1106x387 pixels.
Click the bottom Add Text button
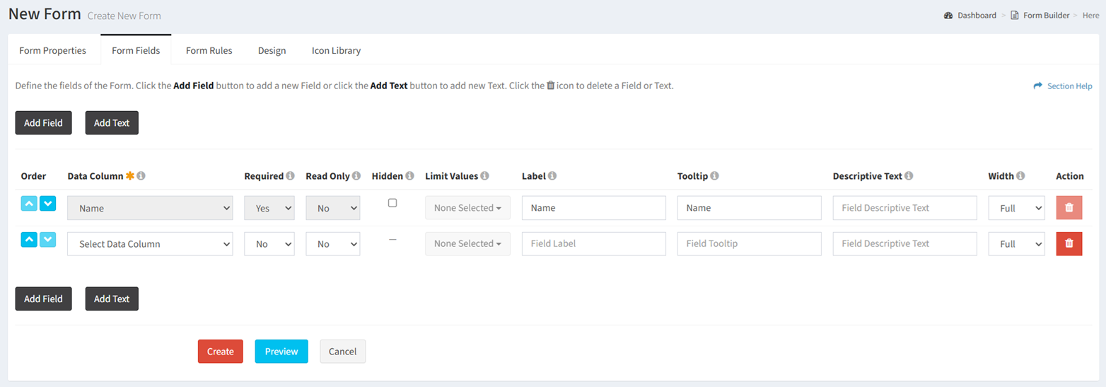pyautogui.click(x=112, y=299)
